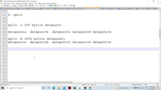
Task: Place the cursor in highlighted line 51
Action: tap(83, 49)
